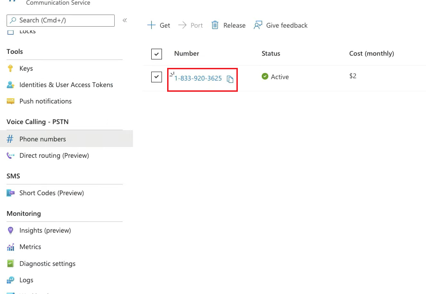This screenshot has height=294, width=426.
Task: Toggle selection of the Locks entry
Action: (x=28, y=31)
